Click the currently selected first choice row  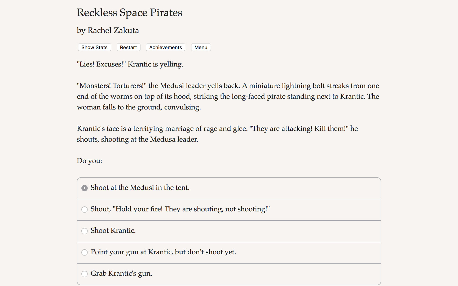pos(140,188)
